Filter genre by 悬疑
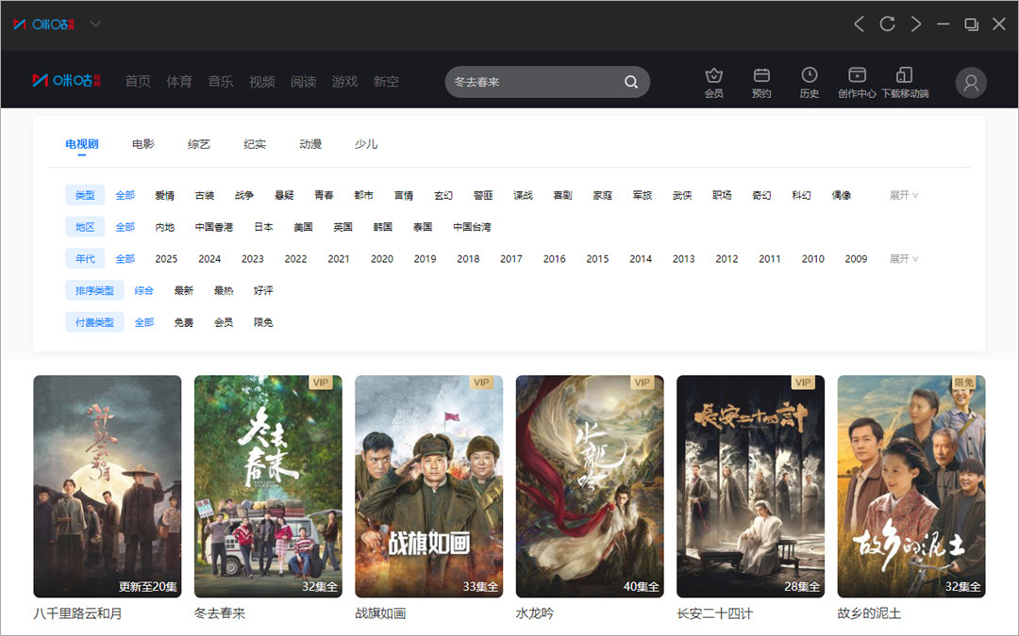The image size is (1019, 636). pyautogui.click(x=284, y=195)
